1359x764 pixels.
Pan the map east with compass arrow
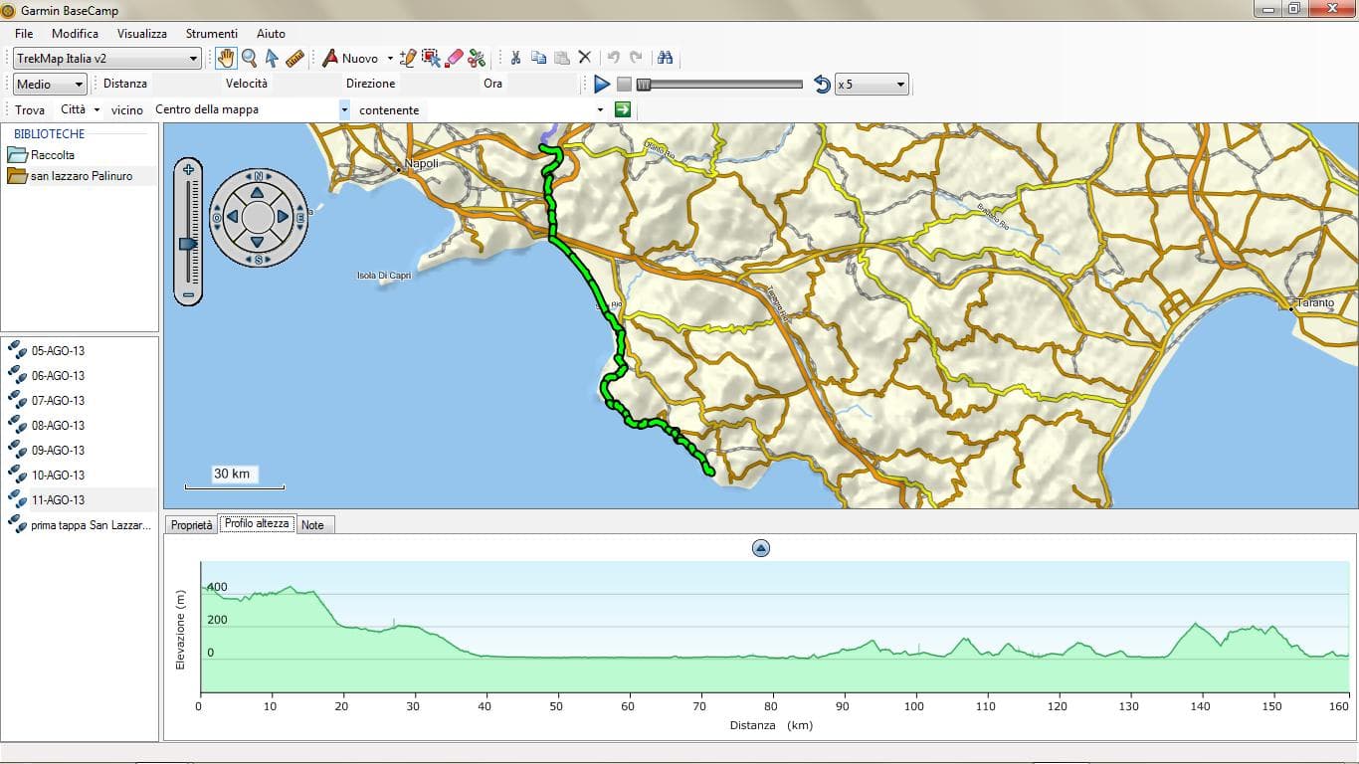(283, 217)
